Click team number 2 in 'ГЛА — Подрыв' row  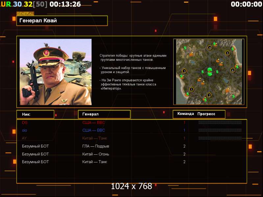point(184,146)
